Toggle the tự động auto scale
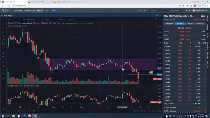210x118 pixels. [158, 111]
